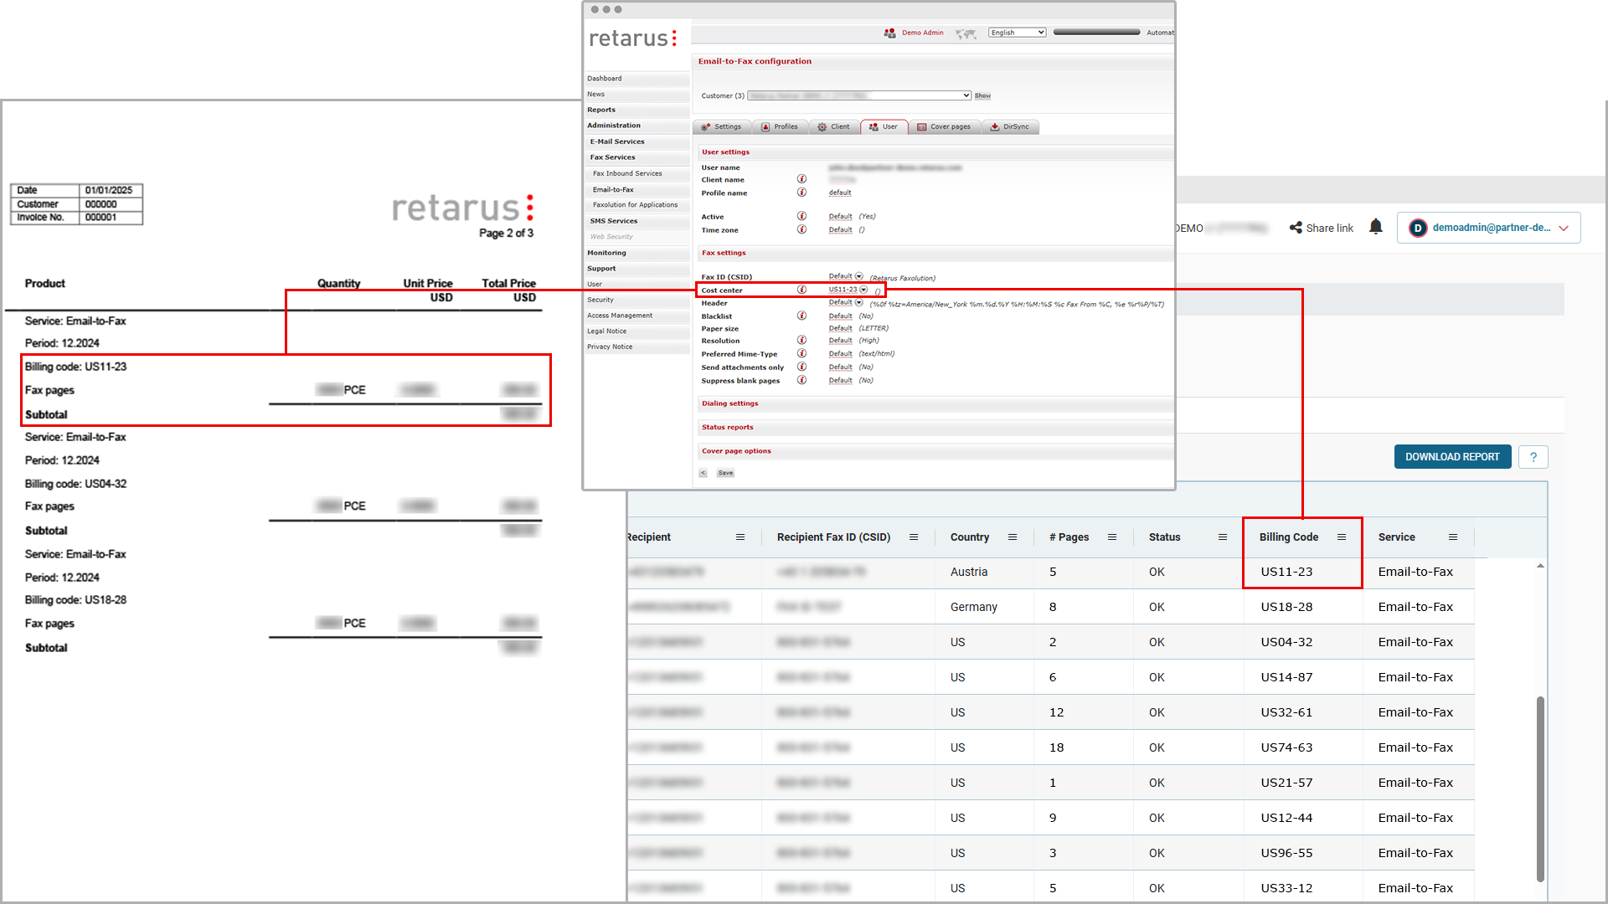1608x904 pixels.
Task: Click the Demo Admin link
Action: (922, 33)
